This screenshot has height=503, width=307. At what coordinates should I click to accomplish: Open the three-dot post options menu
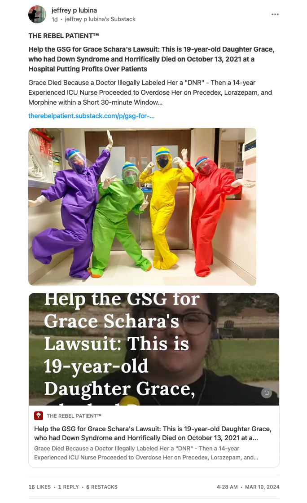(275, 14)
